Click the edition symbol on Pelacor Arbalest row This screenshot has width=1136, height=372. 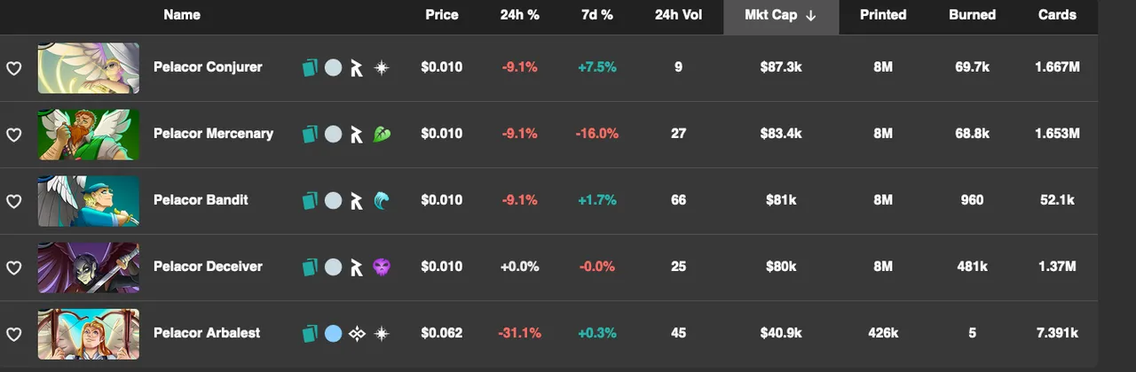coord(357,333)
